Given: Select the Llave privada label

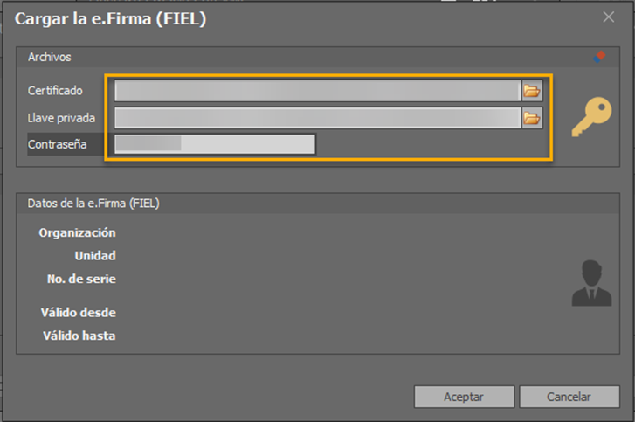Looking at the screenshot, I should [x=61, y=118].
